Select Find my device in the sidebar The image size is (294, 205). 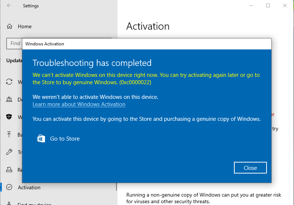click(x=34, y=204)
